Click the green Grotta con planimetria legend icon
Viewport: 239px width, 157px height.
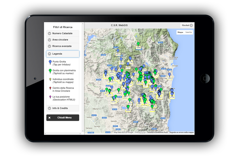click(x=50, y=71)
